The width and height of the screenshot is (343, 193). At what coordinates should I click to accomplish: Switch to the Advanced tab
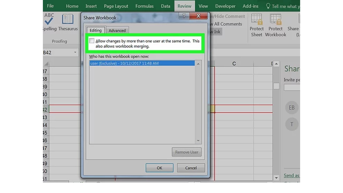(x=117, y=30)
